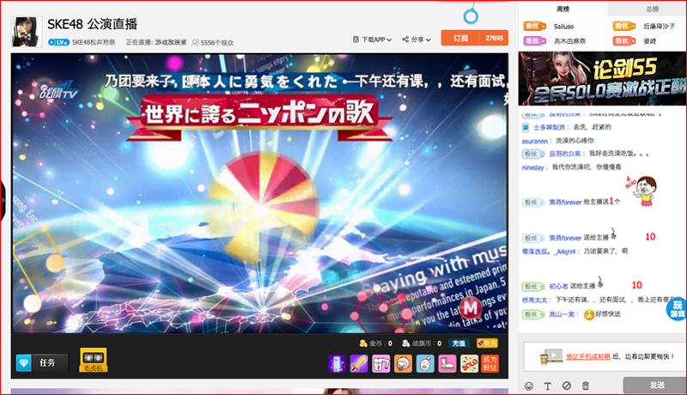687x395 pixels.
Task: Select ranked user Sailuso
Action: point(563,27)
